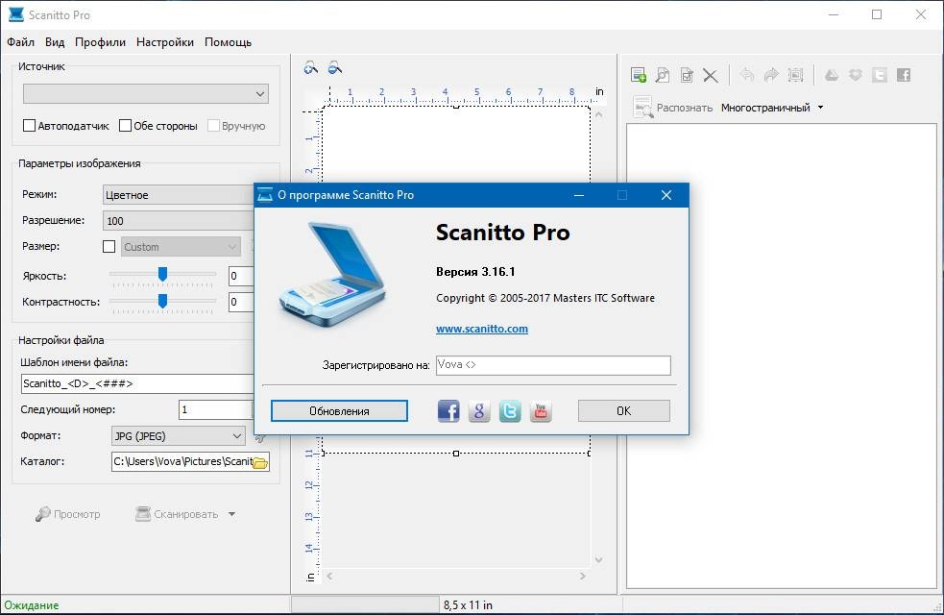The height and width of the screenshot is (615, 944).
Task: Open the Custom size dropdown
Action: coord(181,246)
